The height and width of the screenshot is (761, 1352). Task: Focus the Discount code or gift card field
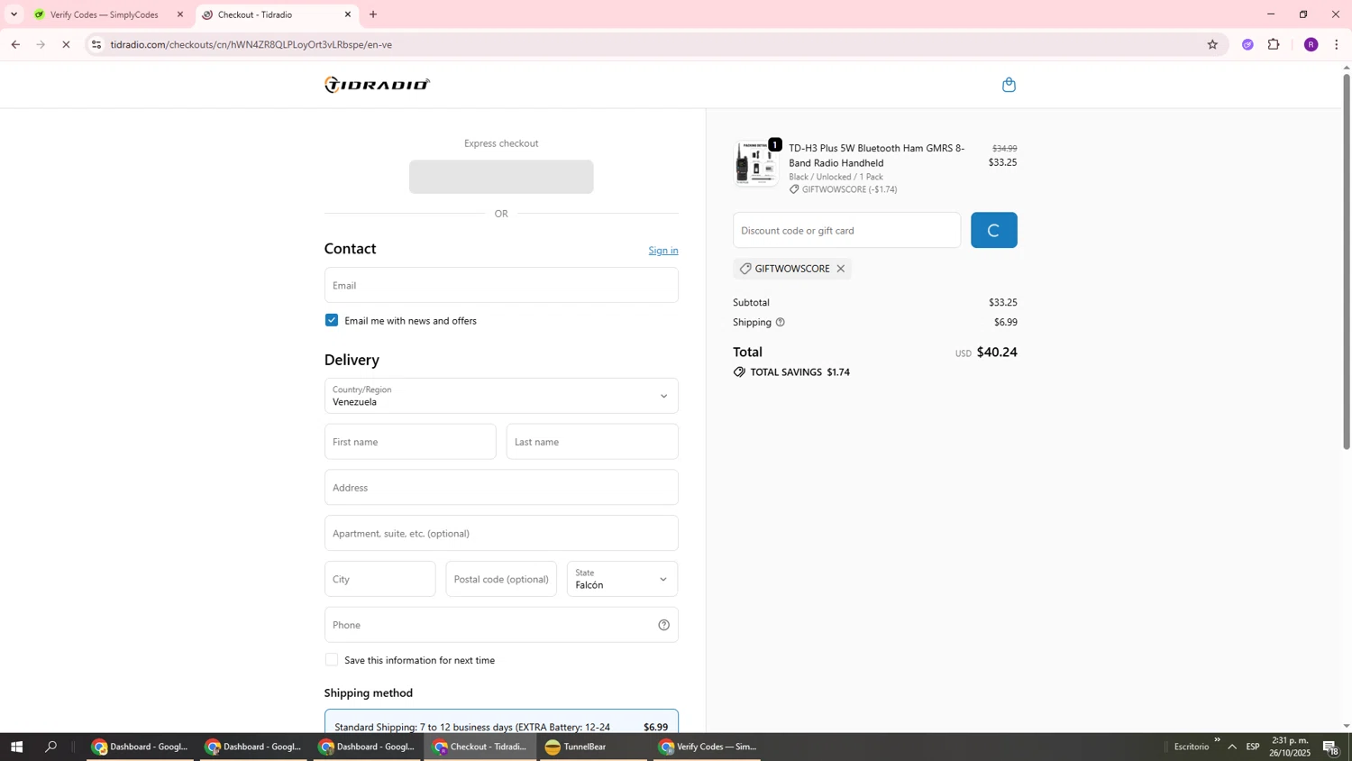pyautogui.click(x=846, y=230)
